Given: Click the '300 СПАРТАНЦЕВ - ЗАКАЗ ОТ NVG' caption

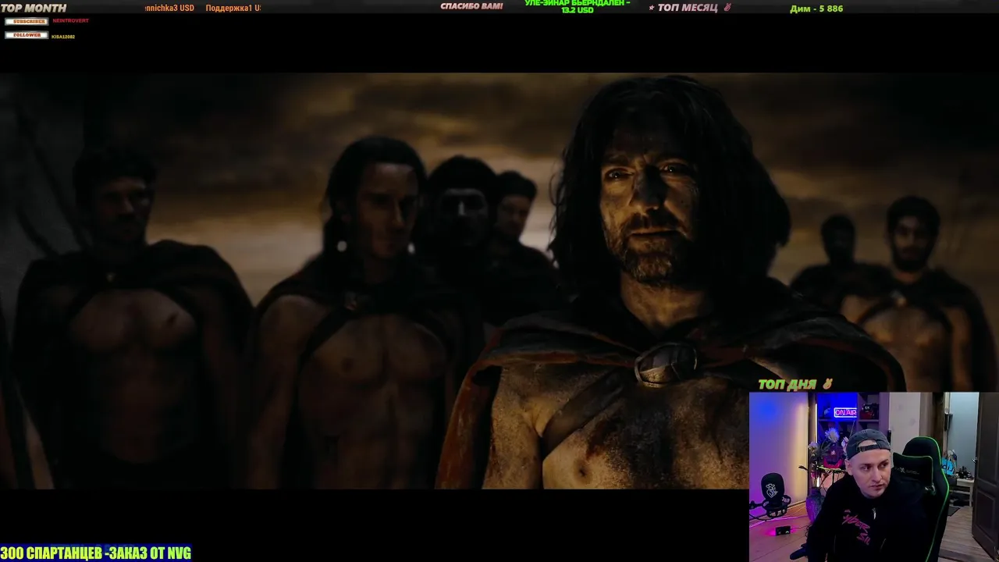Looking at the screenshot, I should point(95,553).
